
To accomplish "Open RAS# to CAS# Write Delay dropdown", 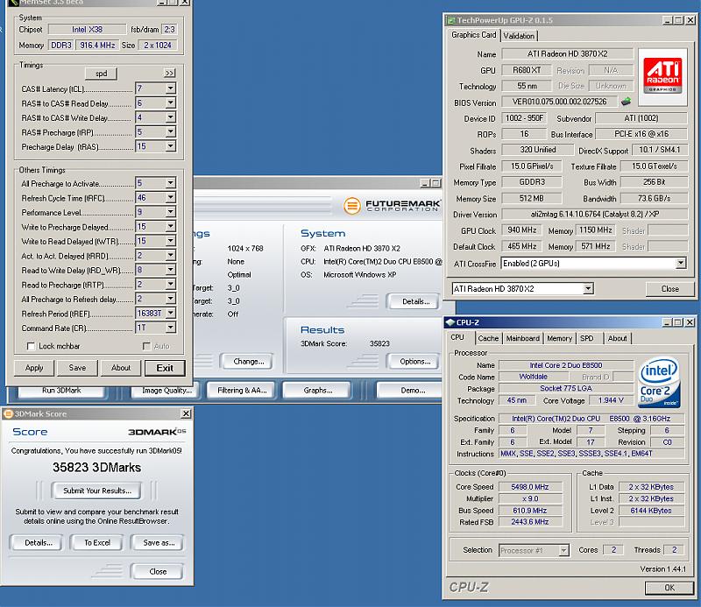I will (171, 117).
